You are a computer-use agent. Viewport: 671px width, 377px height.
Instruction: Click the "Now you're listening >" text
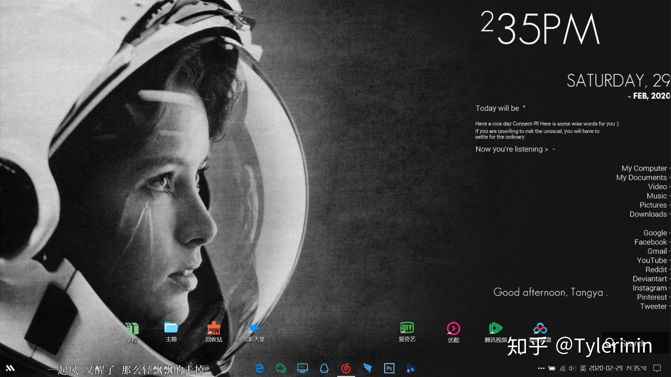coord(512,149)
